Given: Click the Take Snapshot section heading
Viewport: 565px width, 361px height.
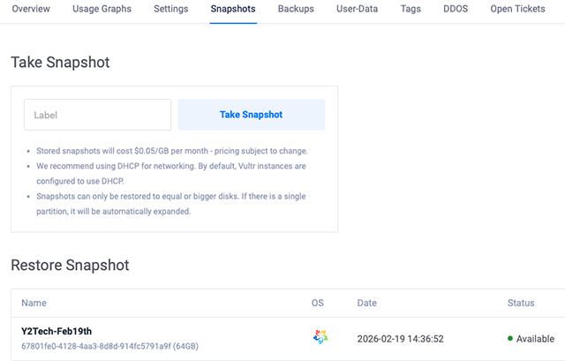Looking at the screenshot, I should click(x=60, y=63).
